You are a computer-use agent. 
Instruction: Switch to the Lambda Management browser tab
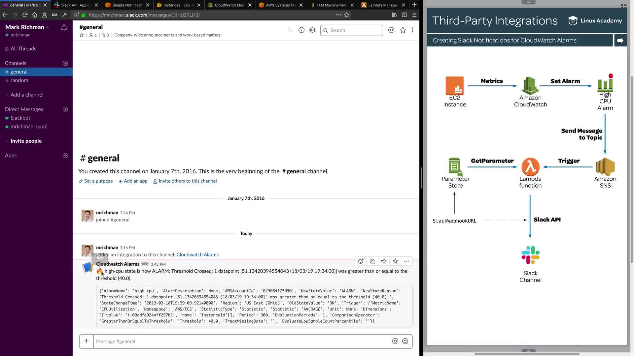383,5
